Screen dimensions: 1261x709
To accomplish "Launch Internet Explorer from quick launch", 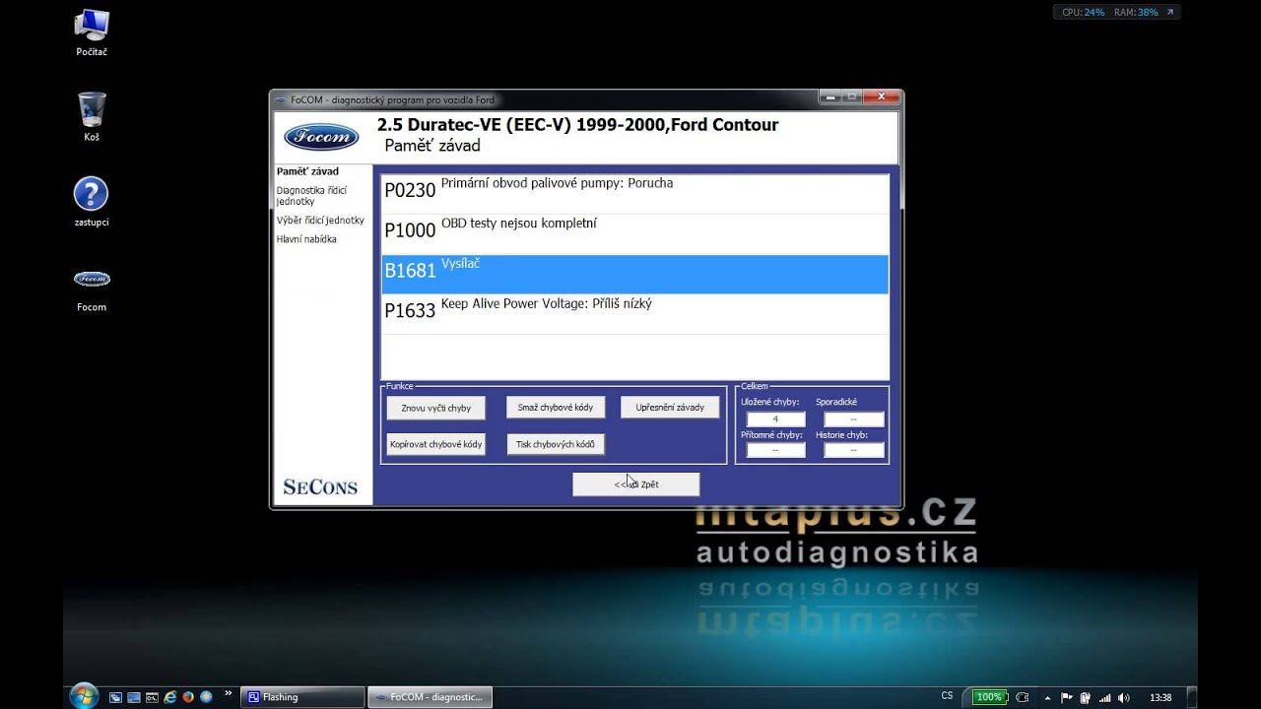I will [170, 697].
